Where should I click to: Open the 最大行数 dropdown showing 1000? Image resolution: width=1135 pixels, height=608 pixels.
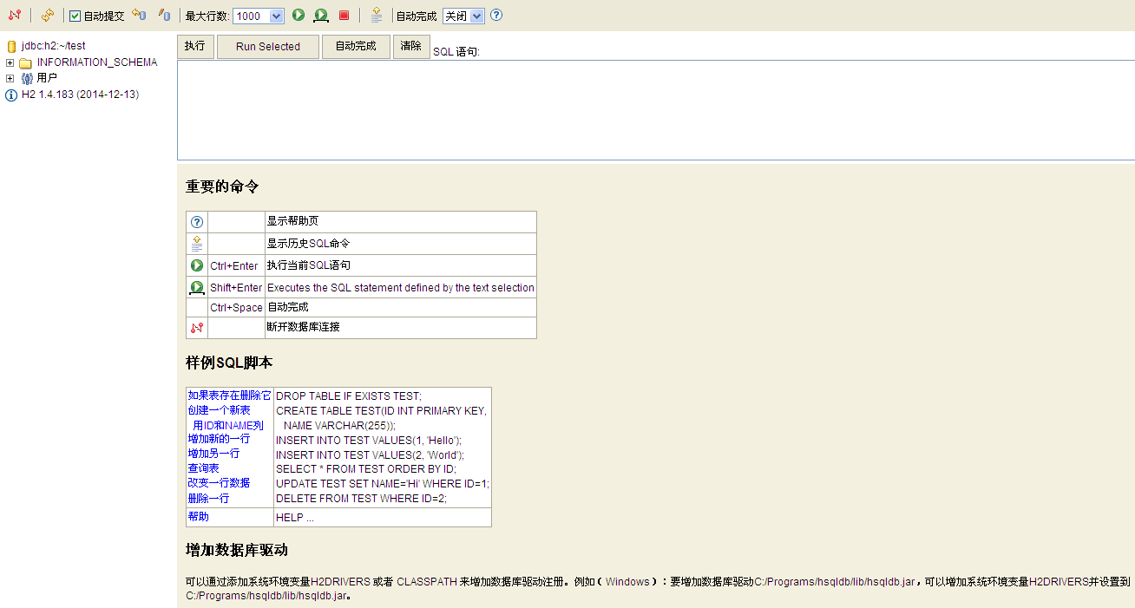[259, 16]
